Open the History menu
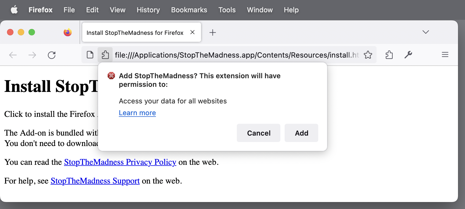Viewport: 465px width, 209px height. coord(148,10)
